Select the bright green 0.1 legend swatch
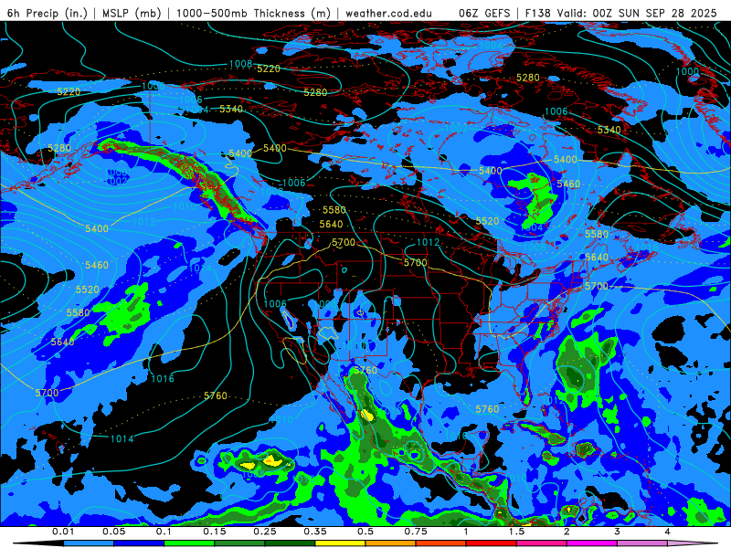The height and width of the screenshot is (548, 731). [189, 543]
